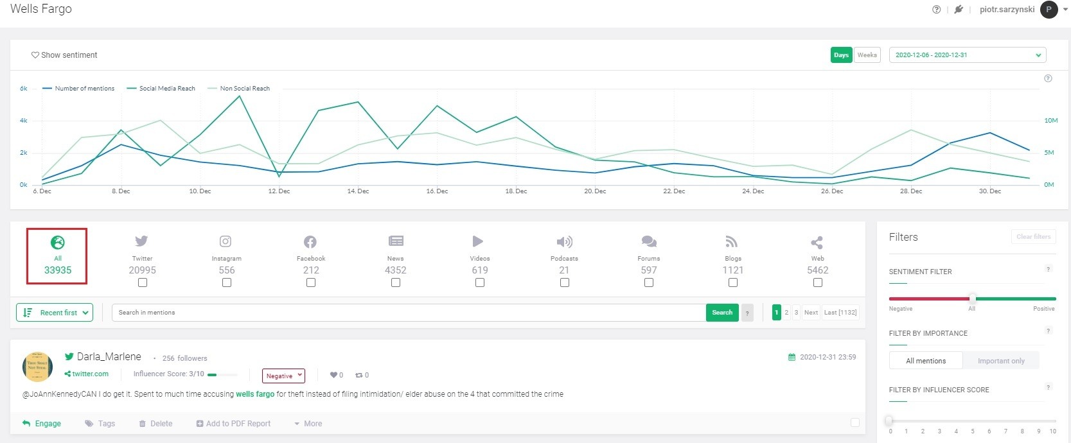Select the mention checkbox for Darla_Marlene
The height and width of the screenshot is (443, 1071).
[x=855, y=422]
